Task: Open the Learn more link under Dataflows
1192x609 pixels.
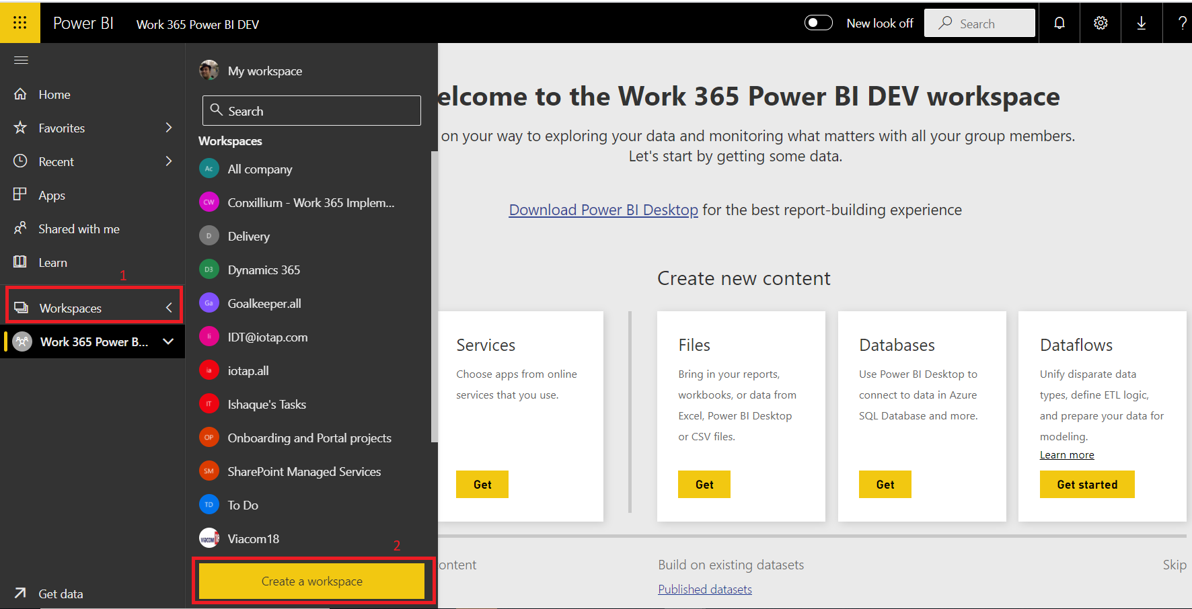Action: pyautogui.click(x=1067, y=455)
